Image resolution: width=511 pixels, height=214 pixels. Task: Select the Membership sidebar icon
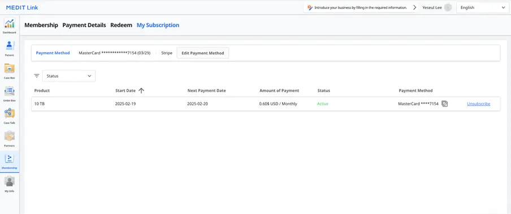coord(10,159)
